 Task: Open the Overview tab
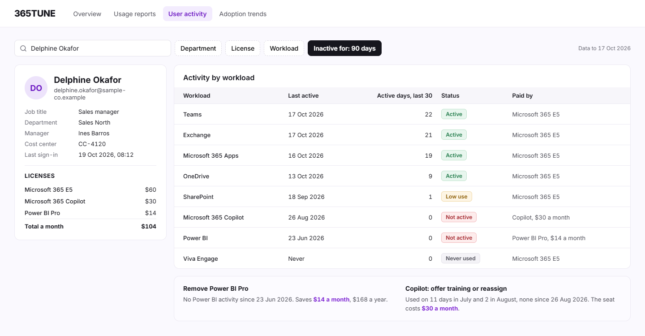[x=87, y=14]
